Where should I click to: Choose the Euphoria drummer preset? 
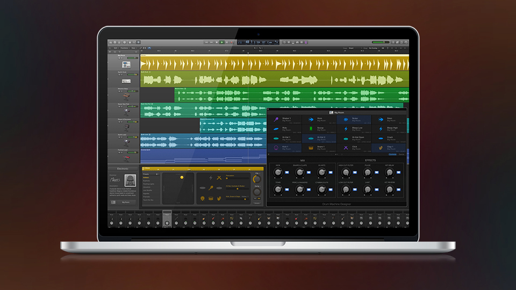coord(146,181)
